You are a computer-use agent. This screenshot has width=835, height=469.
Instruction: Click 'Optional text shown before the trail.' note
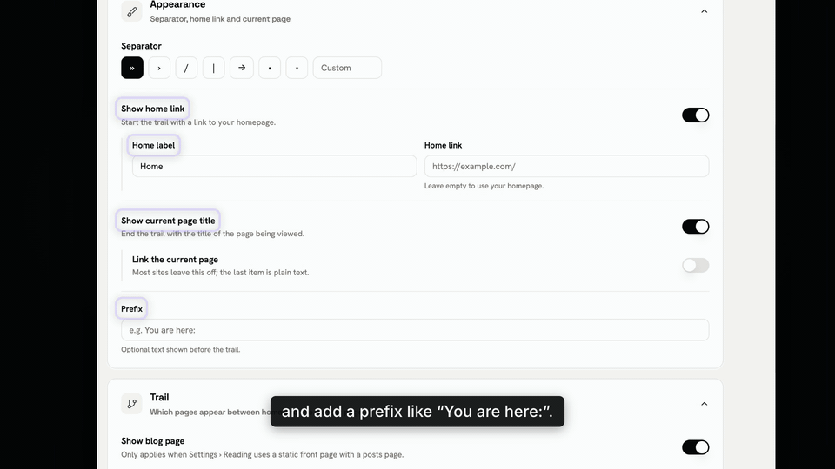pos(181,349)
